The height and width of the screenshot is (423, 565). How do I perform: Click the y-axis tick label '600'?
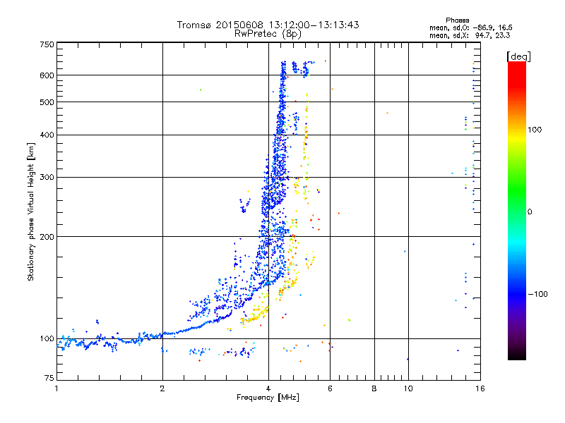pos(47,75)
